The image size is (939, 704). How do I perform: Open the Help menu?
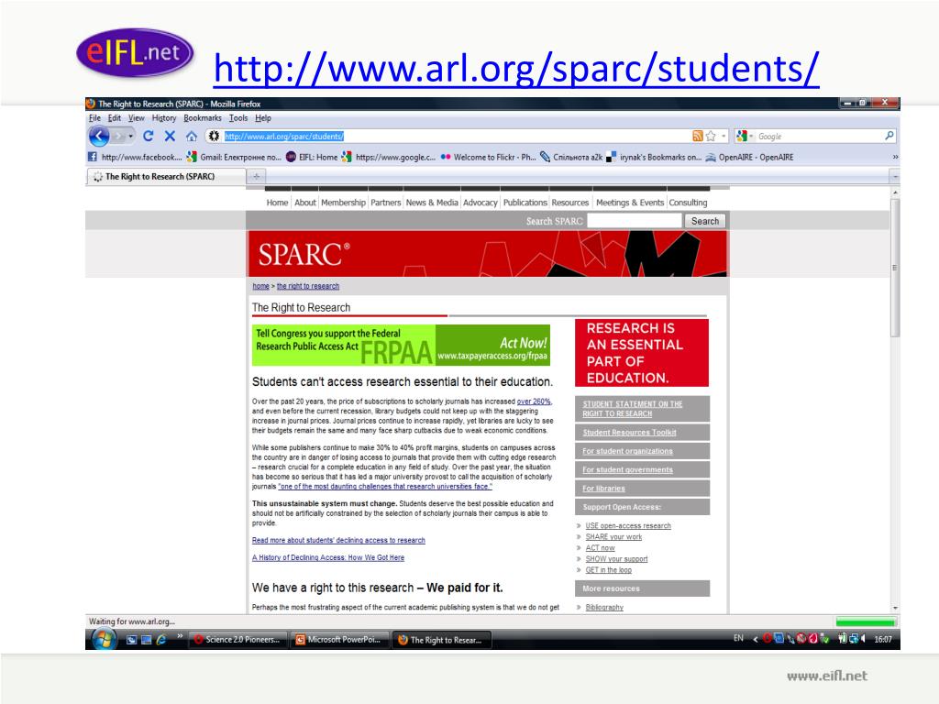pos(263,118)
